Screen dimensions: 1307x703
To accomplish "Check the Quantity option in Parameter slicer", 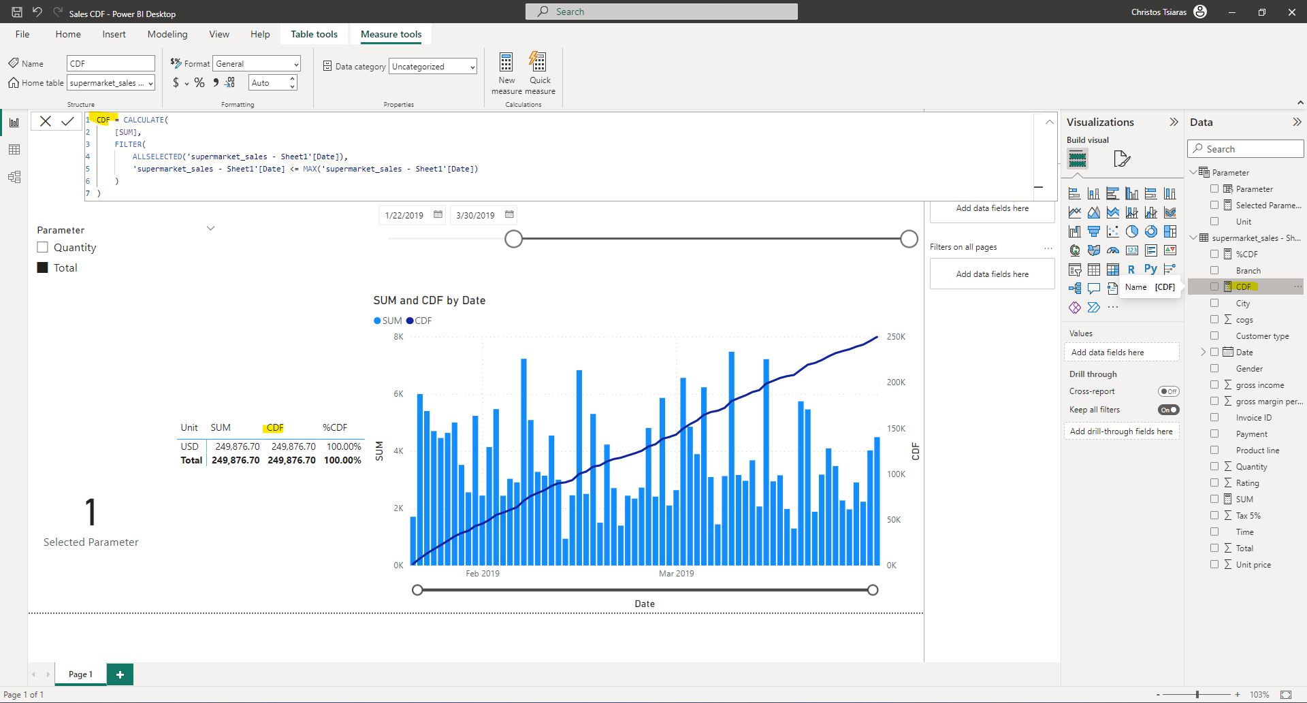I will click(x=42, y=247).
